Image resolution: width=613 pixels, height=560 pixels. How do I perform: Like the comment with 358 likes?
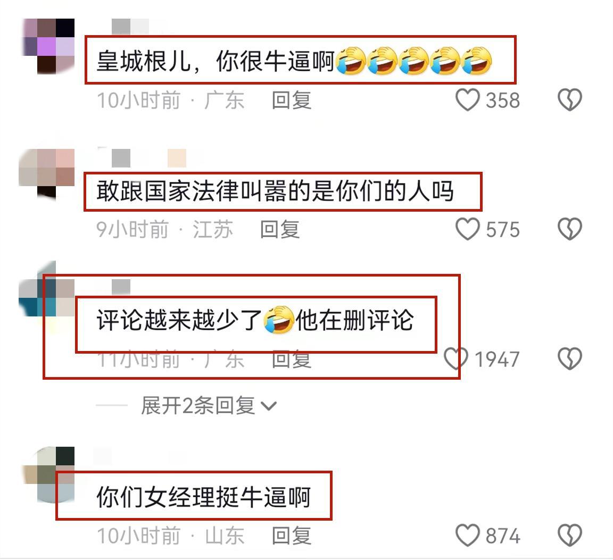468,99
